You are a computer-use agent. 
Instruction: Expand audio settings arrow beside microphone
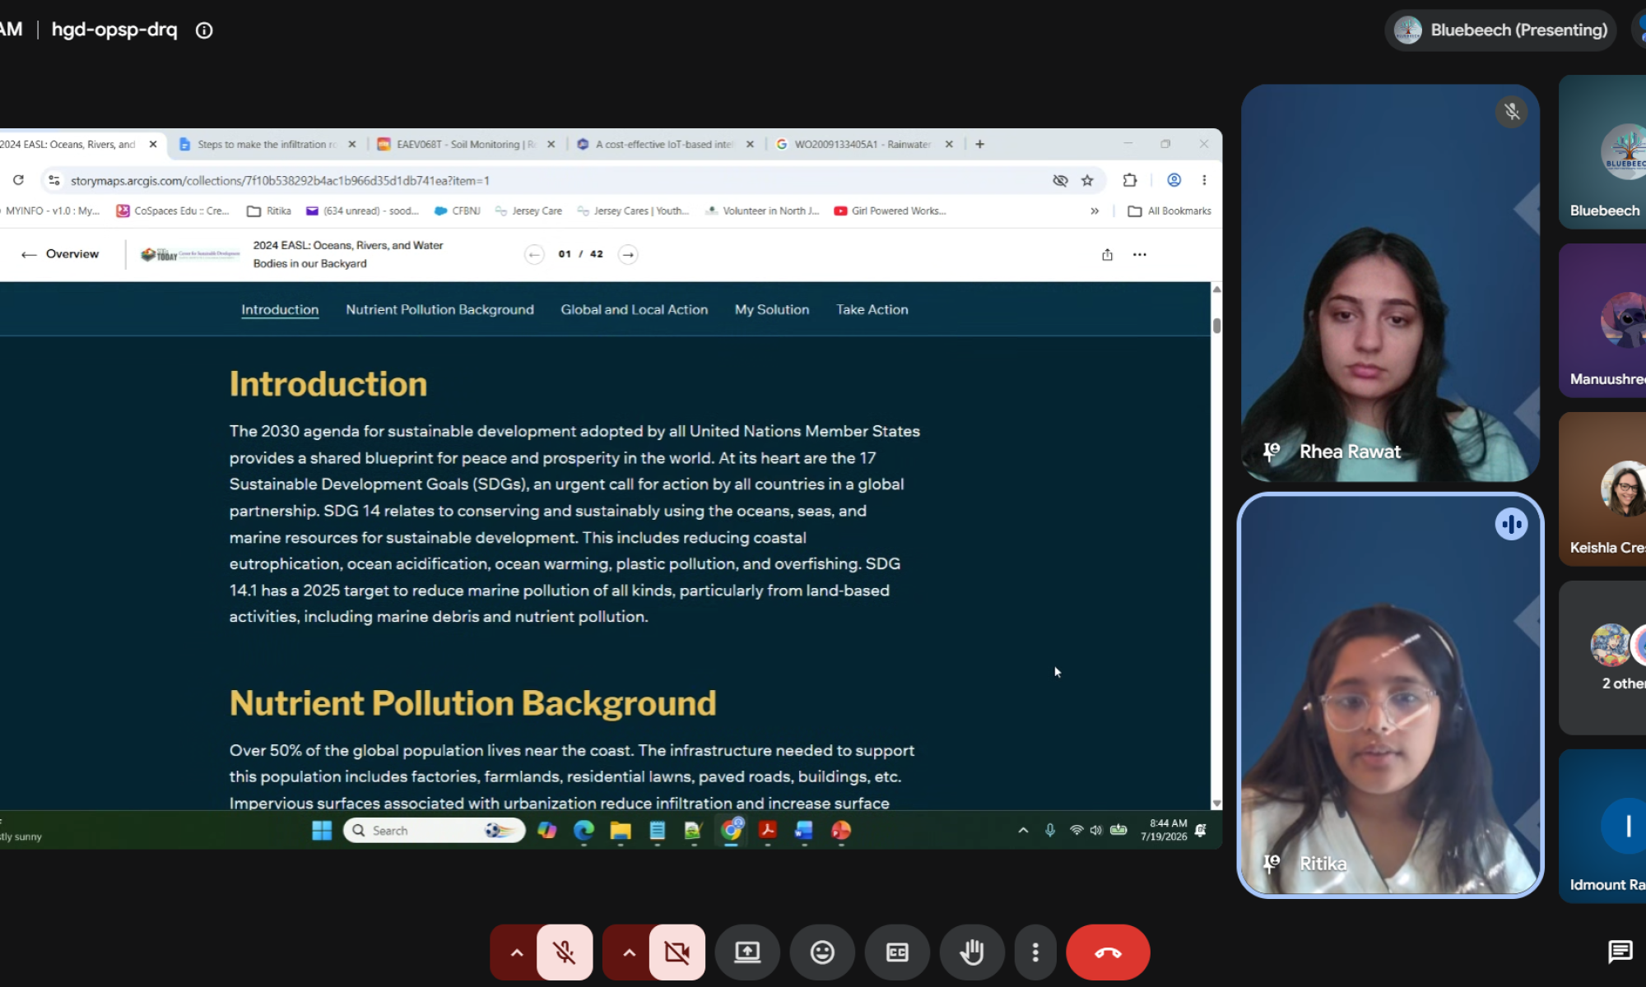point(516,952)
